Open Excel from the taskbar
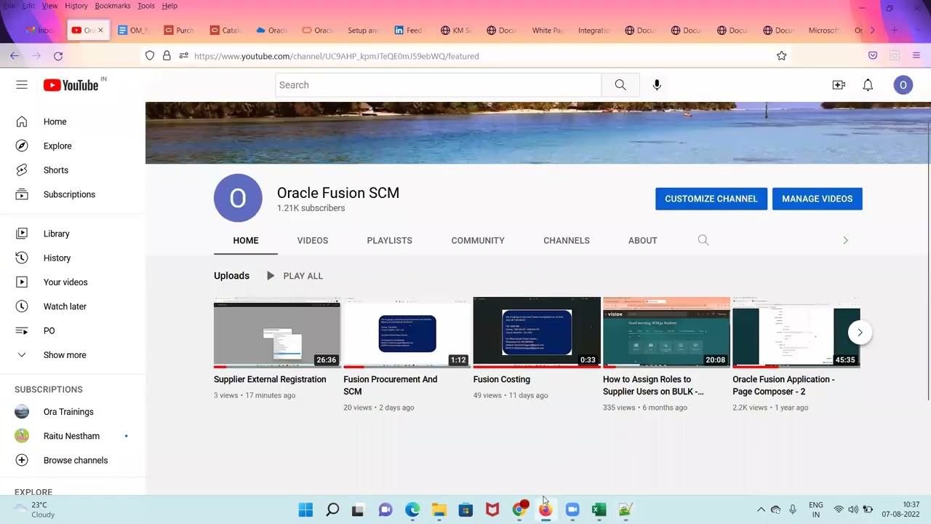The width and height of the screenshot is (931, 524). pos(599,510)
